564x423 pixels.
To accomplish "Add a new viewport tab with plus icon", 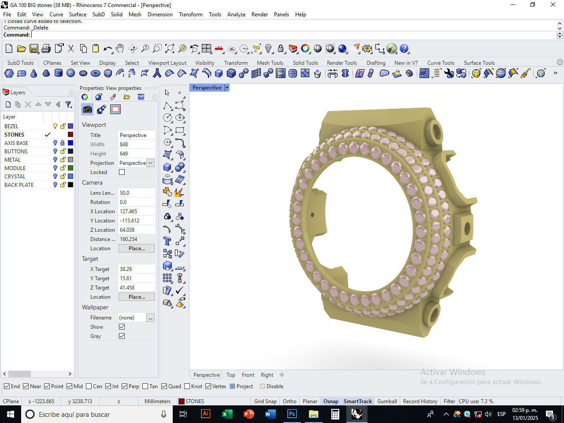I will [282, 375].
